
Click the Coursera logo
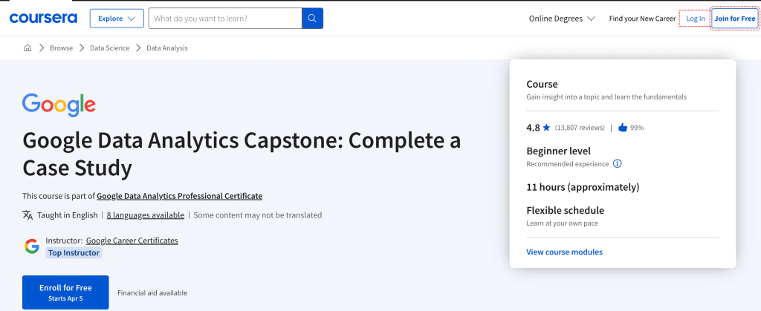(x=43, y=19)
